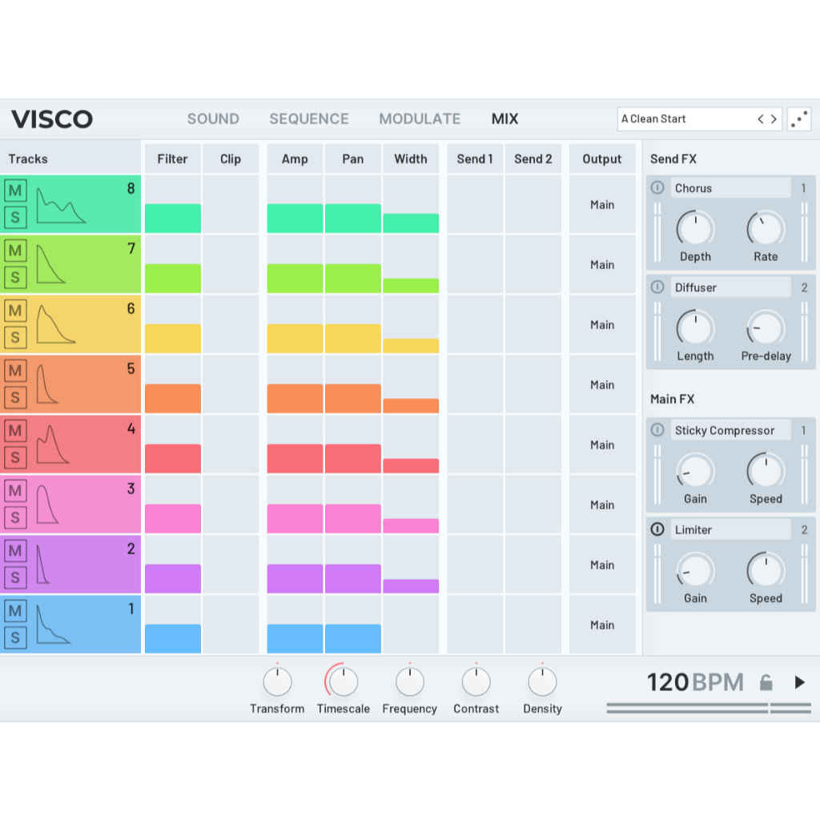Click track 4 Pan level bar

(353, 459)
